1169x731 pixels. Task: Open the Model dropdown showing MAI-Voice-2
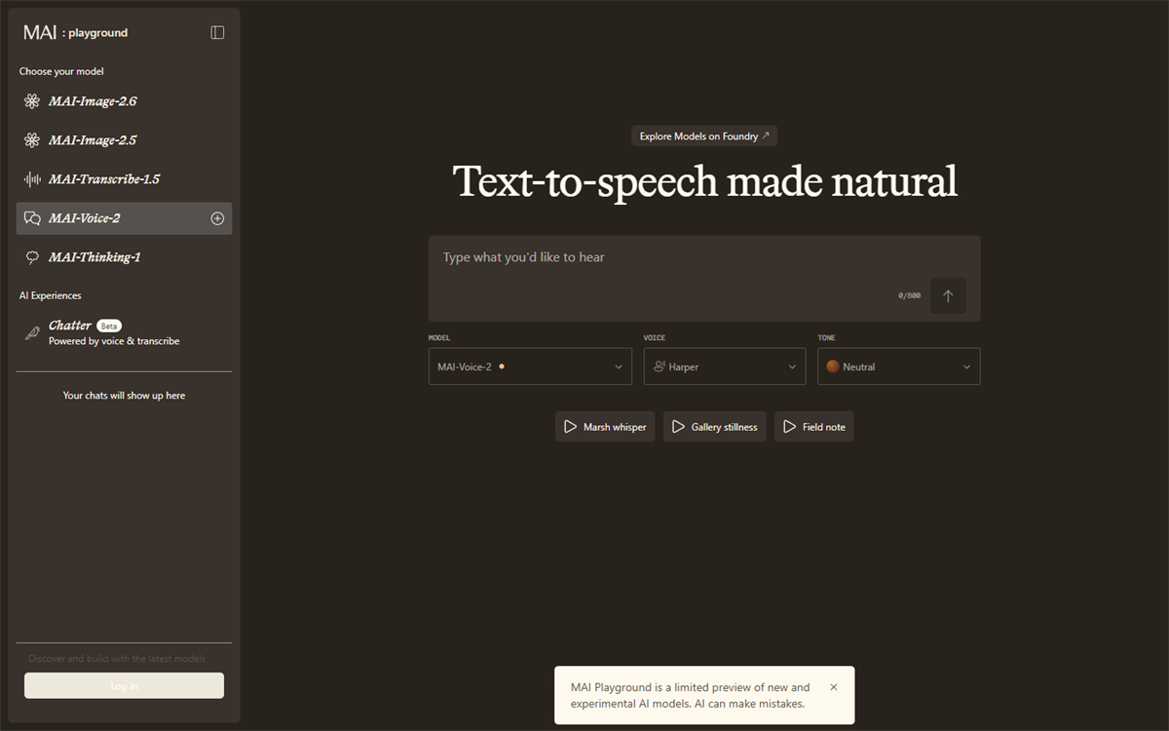[530, 366]
